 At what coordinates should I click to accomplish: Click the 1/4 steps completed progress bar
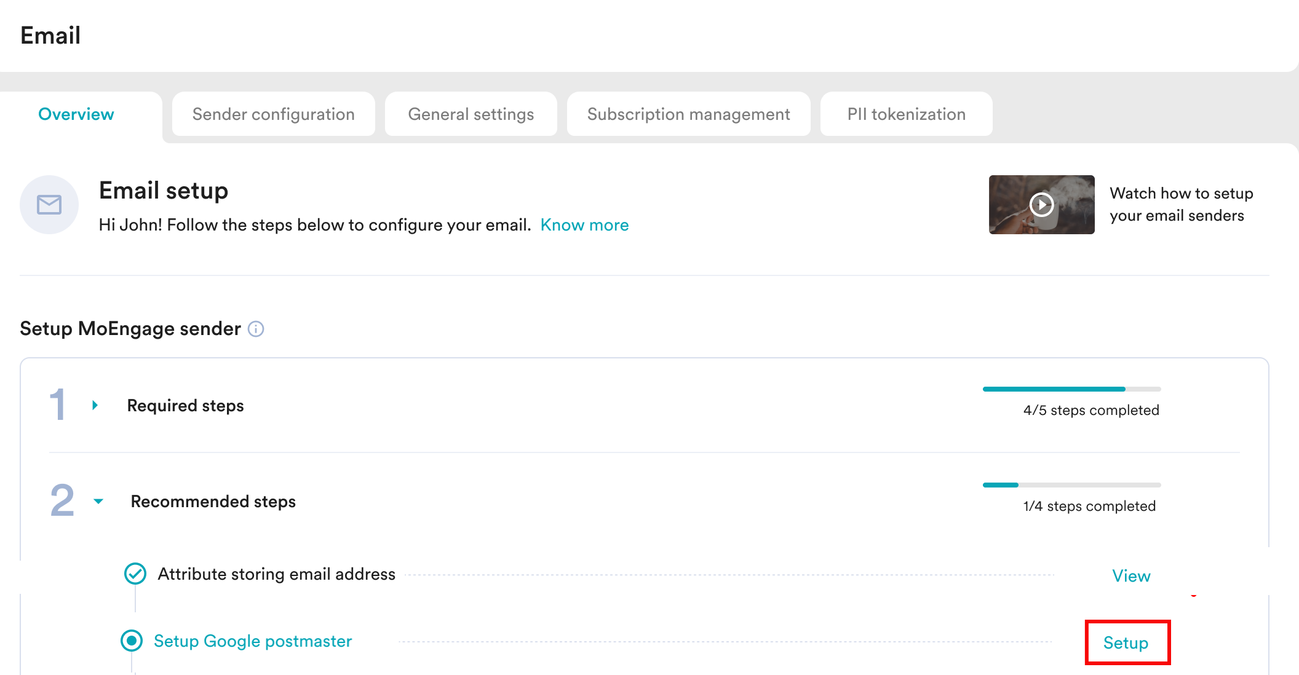pos(1071,485)
